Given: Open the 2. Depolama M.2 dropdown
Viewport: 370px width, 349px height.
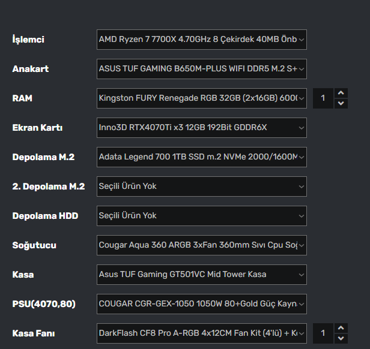Looking at the screenshot, I should pos(201,186).
